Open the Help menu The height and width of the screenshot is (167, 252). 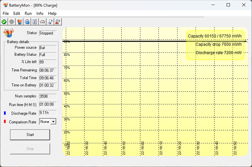pos(52,13)
